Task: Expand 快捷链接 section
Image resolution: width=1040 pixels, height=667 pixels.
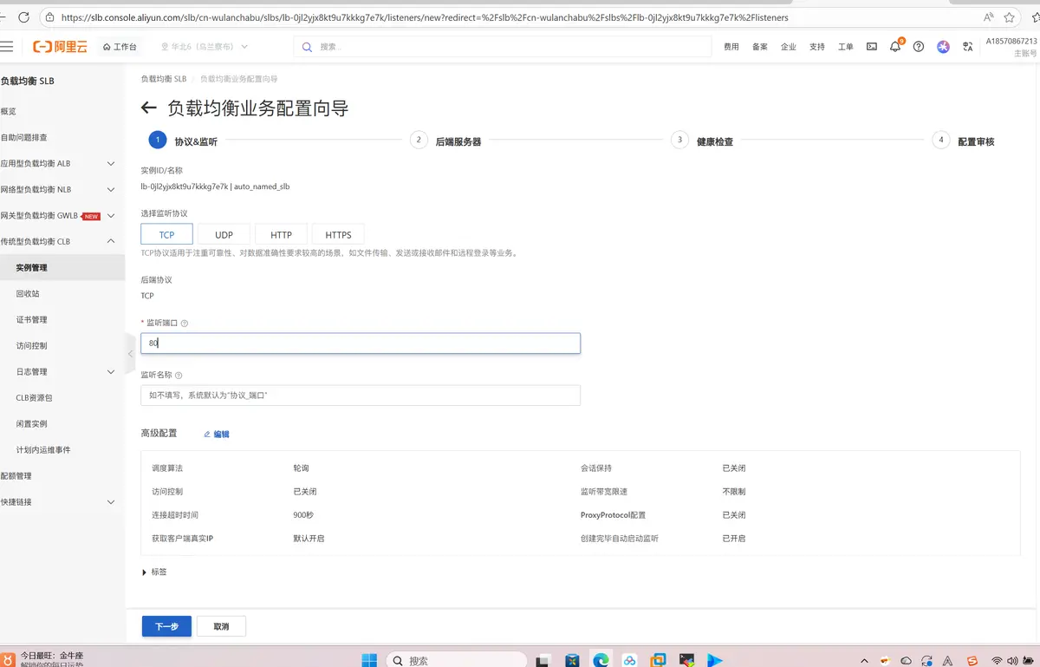Action: click(x=111, y=501)
